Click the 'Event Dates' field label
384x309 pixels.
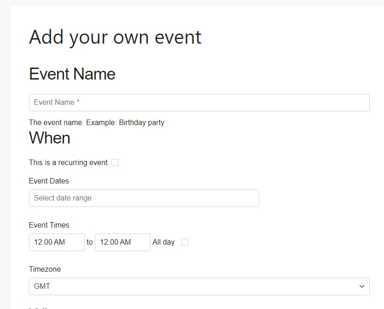pos(49,181)
